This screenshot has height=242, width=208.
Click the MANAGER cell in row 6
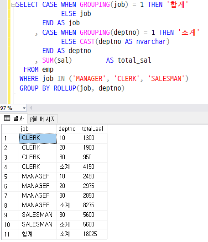coord(38,186)
